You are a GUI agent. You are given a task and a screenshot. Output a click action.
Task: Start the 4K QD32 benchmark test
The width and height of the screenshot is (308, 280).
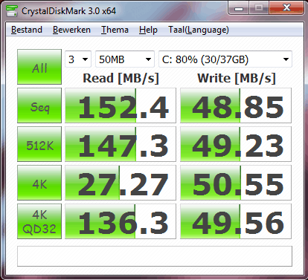coord(39,221)
